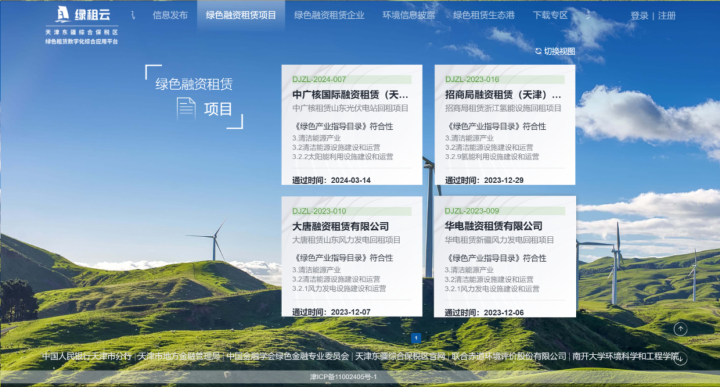Open the 华电融资租赁有限公司 card title
The height and width of the screenshot is (387, 720).
[x=493, y=226]
